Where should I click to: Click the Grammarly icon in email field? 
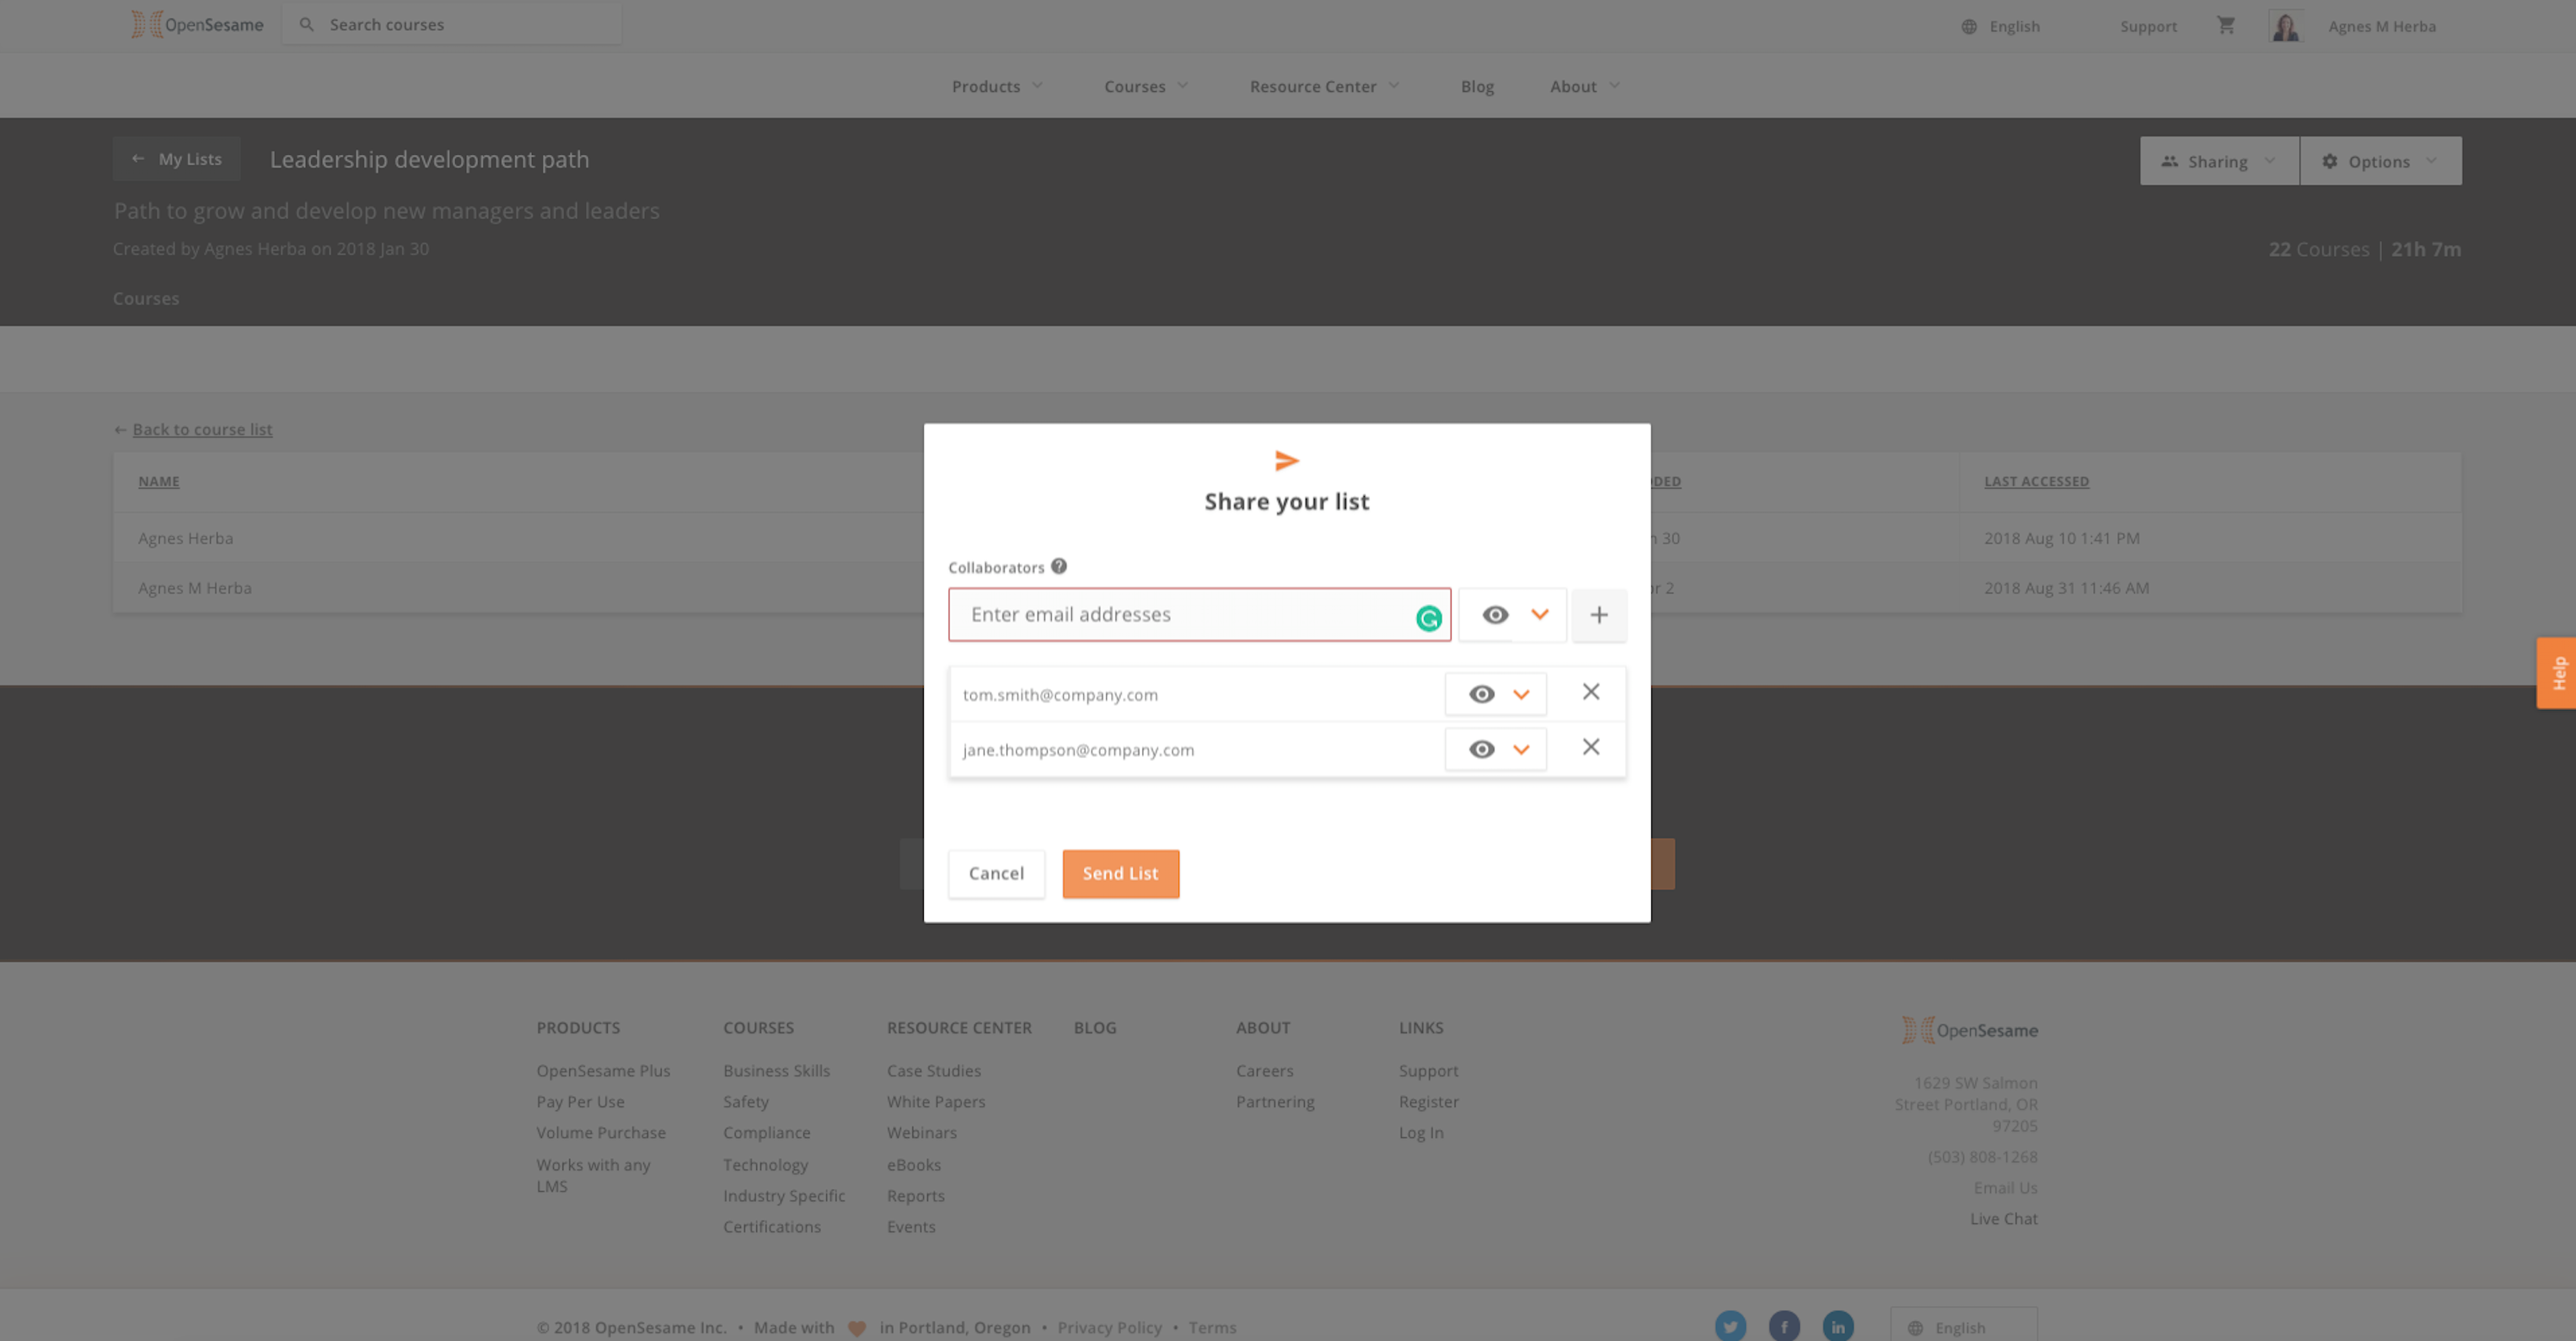(x=1429, y=619)
